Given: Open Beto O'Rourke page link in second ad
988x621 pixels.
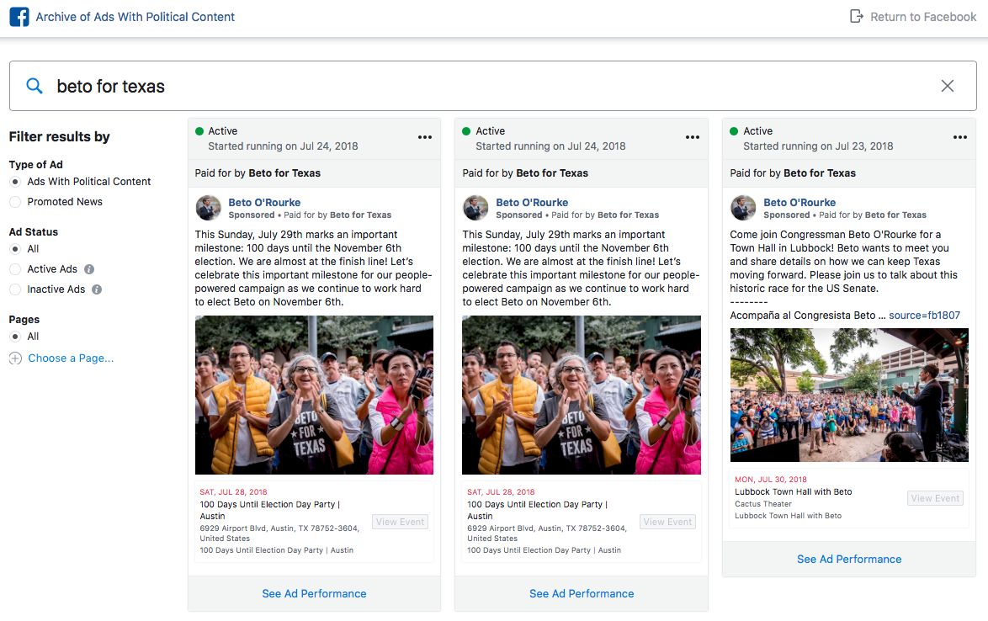Looking at the screenshot, I should click(x=532, y=202).
